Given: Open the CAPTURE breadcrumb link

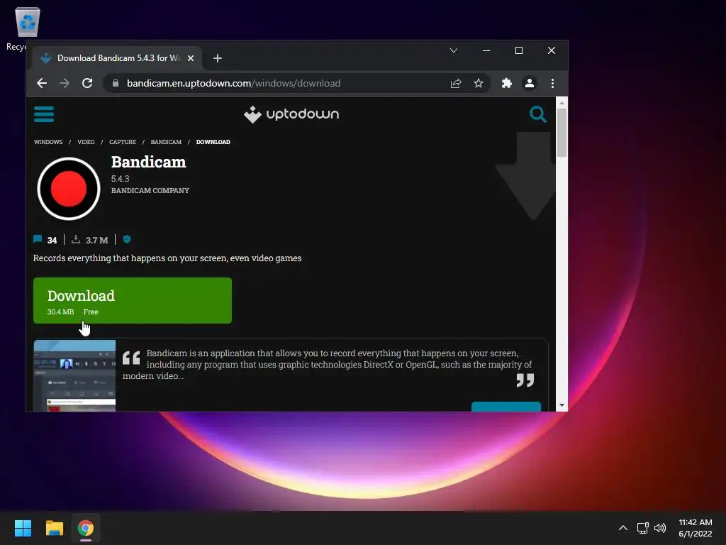Looking at the screenshot, I should point(123,142).
